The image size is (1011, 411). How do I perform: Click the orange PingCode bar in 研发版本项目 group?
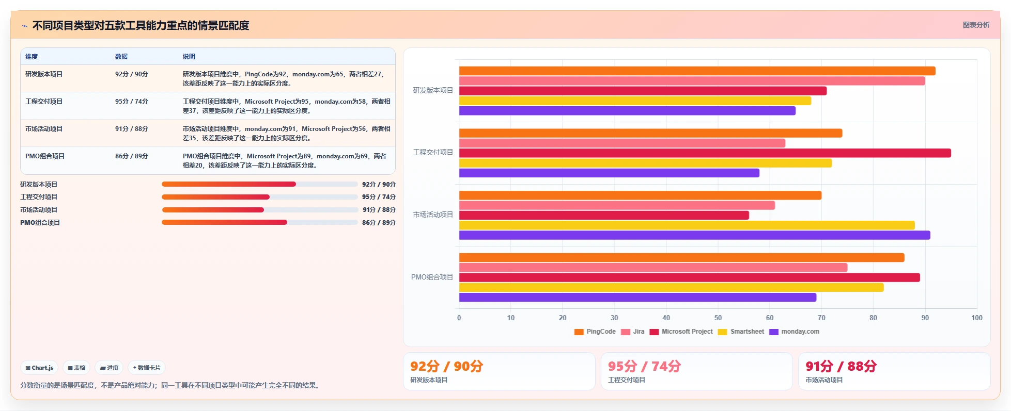tap(697, 71)
